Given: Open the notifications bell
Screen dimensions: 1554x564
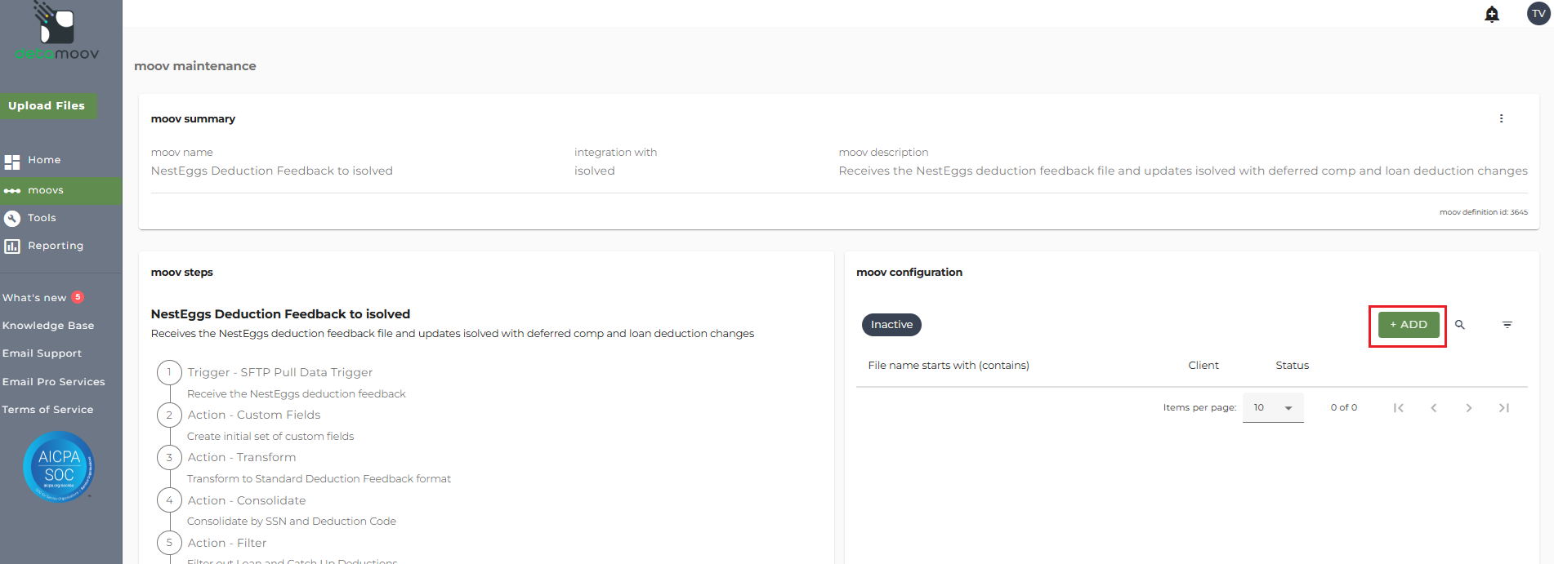Looking at the screenshot, I should tap(1492, 14).
